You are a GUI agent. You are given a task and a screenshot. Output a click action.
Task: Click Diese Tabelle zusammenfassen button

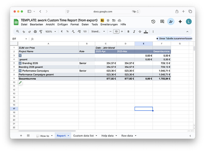coord(174,39)
